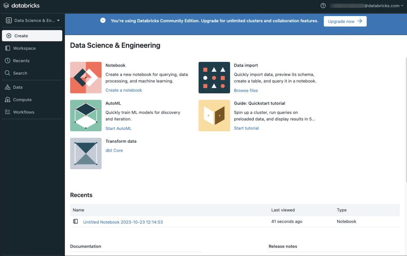407x256 pixels.
Task: Click the Databricks logo icon
Action: [x=6, y=5]
